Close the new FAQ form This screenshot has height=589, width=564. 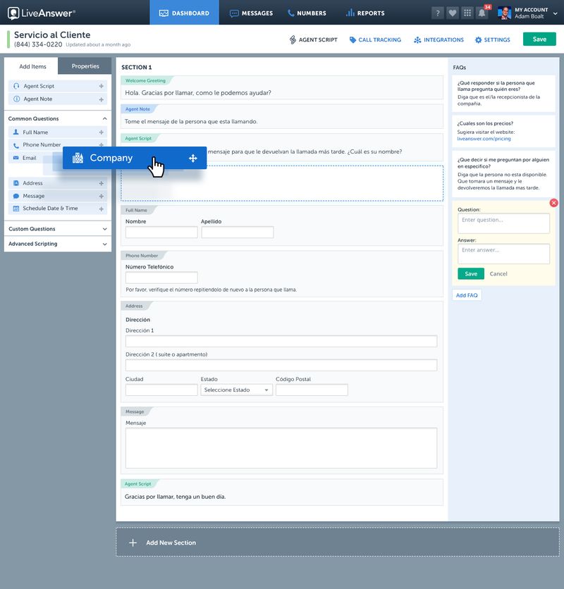point(553,203)
